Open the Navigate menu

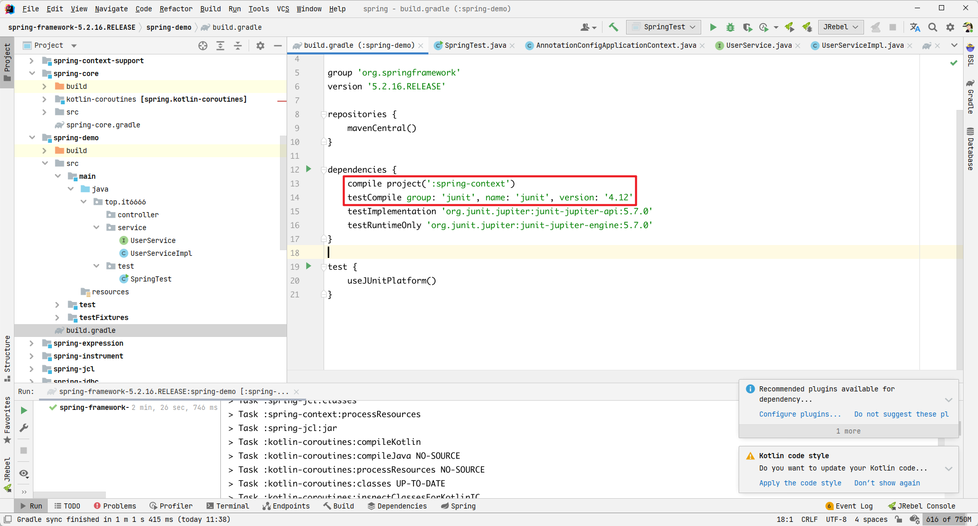point(111,9)
